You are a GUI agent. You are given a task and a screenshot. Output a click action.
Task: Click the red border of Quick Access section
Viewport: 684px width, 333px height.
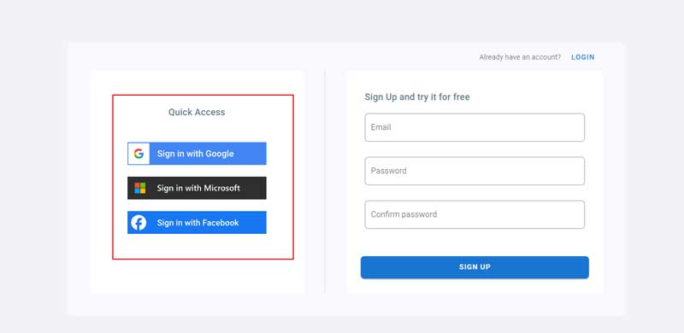point(203,95)
